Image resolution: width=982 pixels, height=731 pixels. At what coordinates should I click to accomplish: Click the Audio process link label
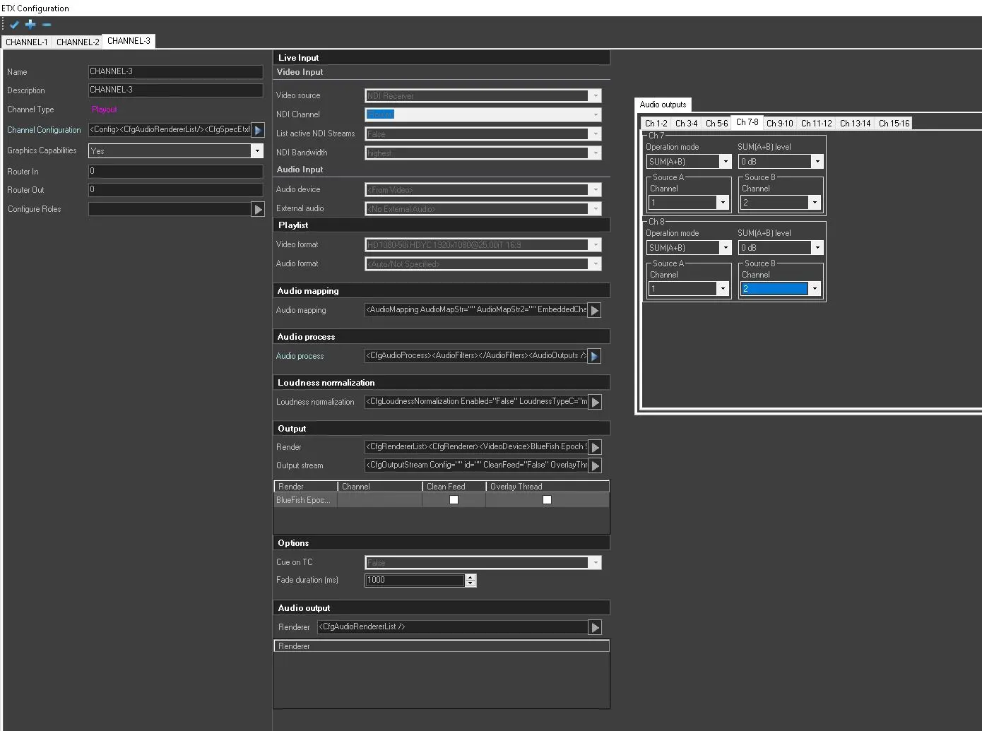(x=300, y=357)
